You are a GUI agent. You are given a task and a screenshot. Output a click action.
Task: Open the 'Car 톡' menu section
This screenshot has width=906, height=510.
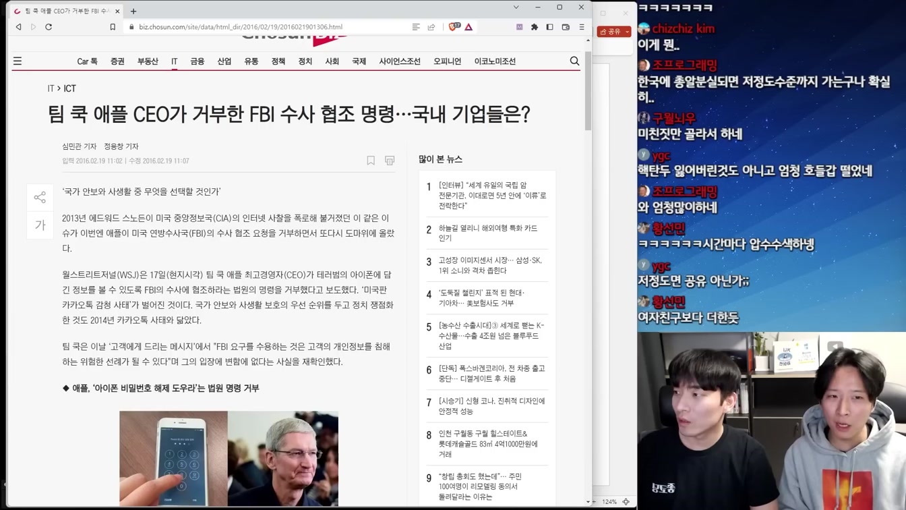(87, 61)
